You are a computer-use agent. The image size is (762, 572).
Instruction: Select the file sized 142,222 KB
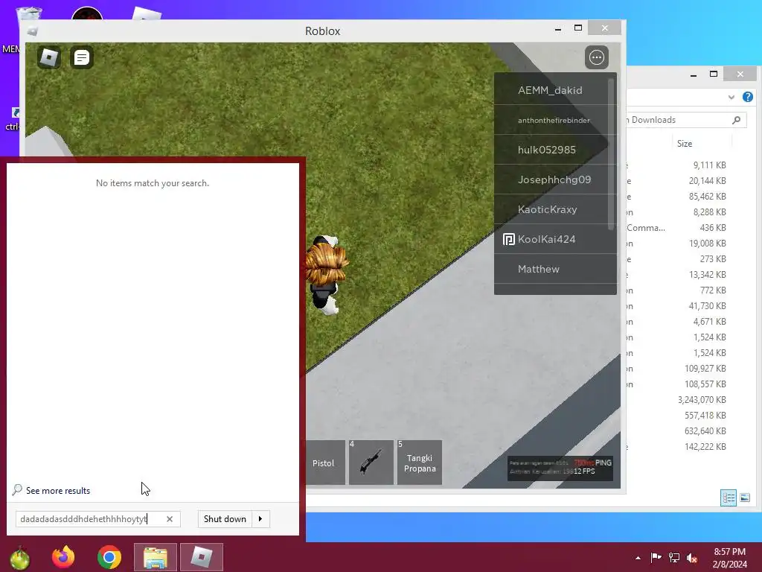point(705,447)
